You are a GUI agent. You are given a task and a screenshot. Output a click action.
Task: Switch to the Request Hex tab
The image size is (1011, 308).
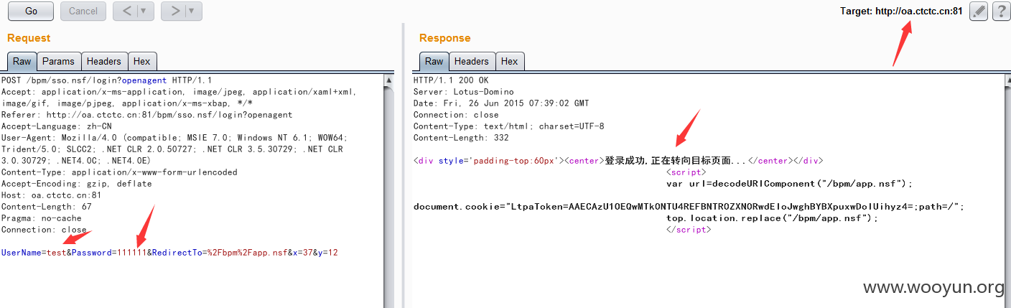142,62
